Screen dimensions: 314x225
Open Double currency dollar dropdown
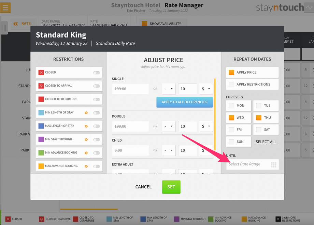206,127
